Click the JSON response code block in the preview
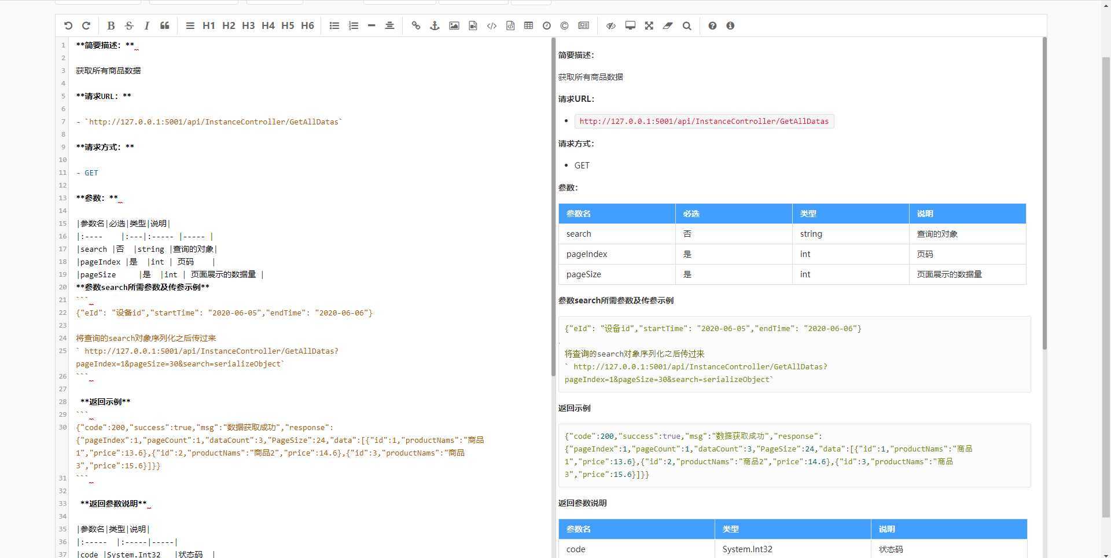 coord(794,455)
